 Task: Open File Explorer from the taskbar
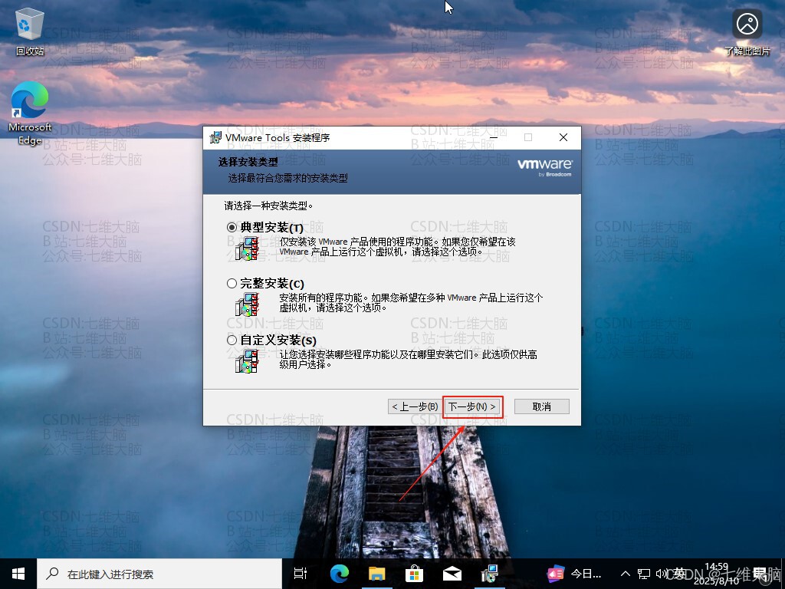pos(376,573)
